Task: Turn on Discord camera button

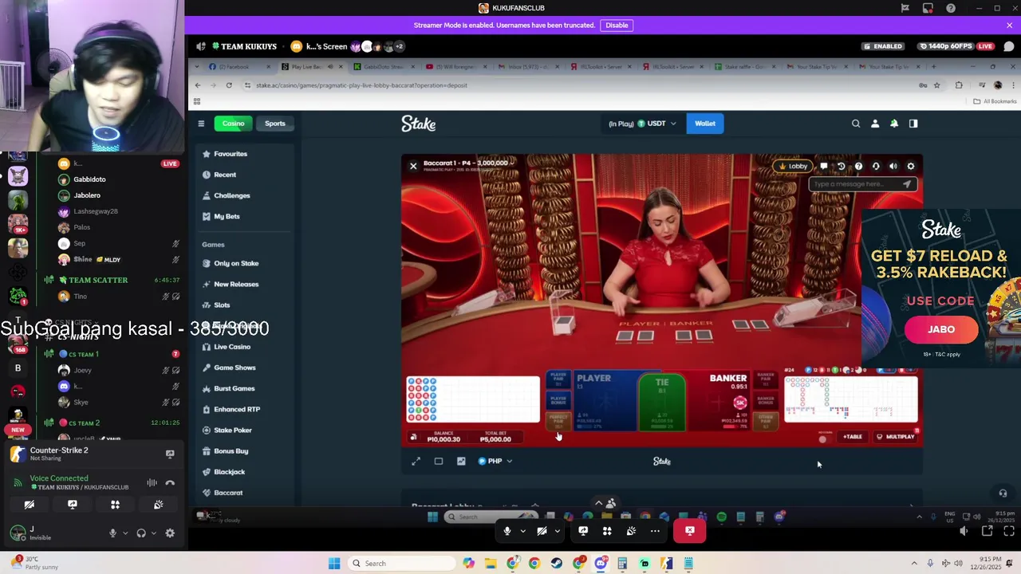Action: click(30, 505)
